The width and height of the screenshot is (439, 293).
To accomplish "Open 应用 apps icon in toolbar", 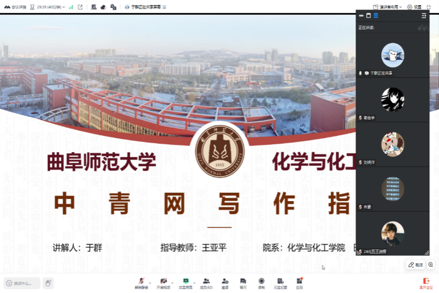I will [299, 282].
